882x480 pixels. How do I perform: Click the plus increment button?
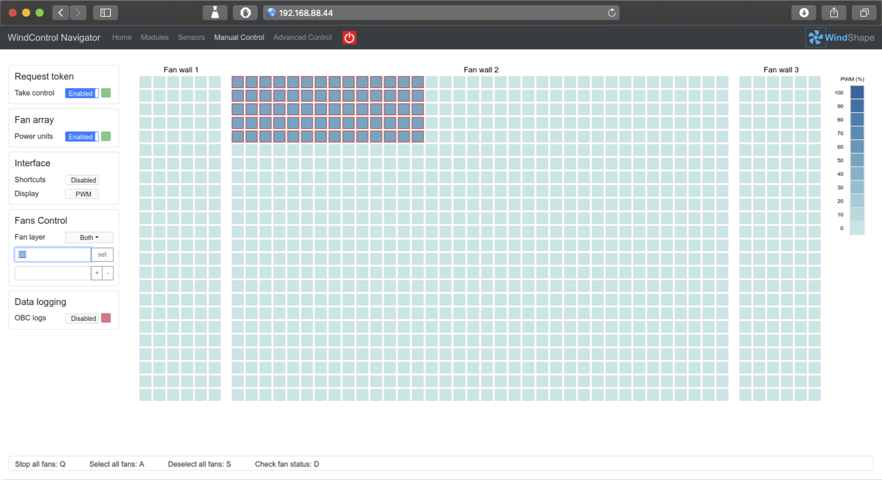(97, 273)
